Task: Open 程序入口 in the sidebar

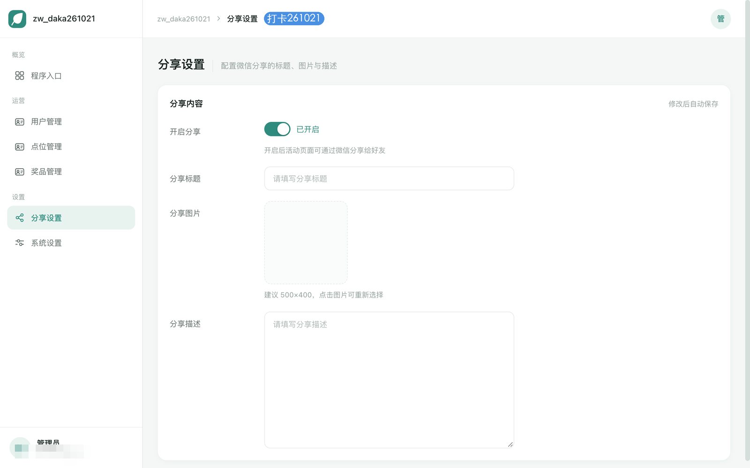Action: point(71,75)
